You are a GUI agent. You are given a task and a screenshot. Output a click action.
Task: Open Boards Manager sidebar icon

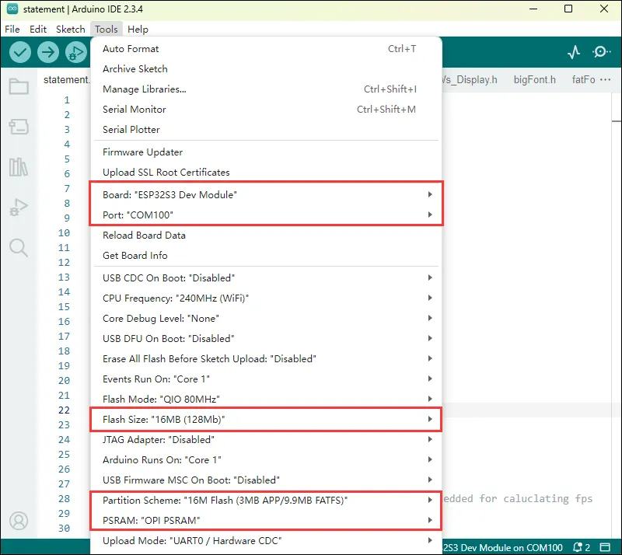tap(19, 127)
